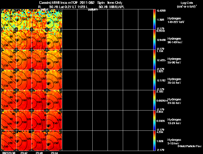This screenshot has height=154, width=203.
Task: Open the 149-227 keV image panel at 23:54
Action: click(x=54, y=19)
